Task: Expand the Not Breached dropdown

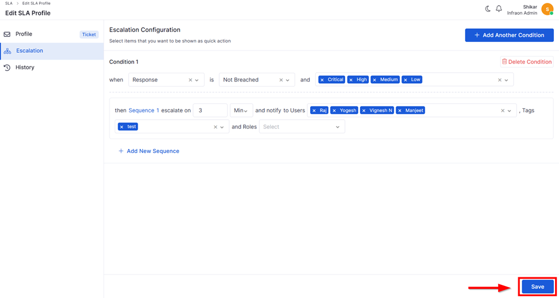Action: [x=288, y=80]
